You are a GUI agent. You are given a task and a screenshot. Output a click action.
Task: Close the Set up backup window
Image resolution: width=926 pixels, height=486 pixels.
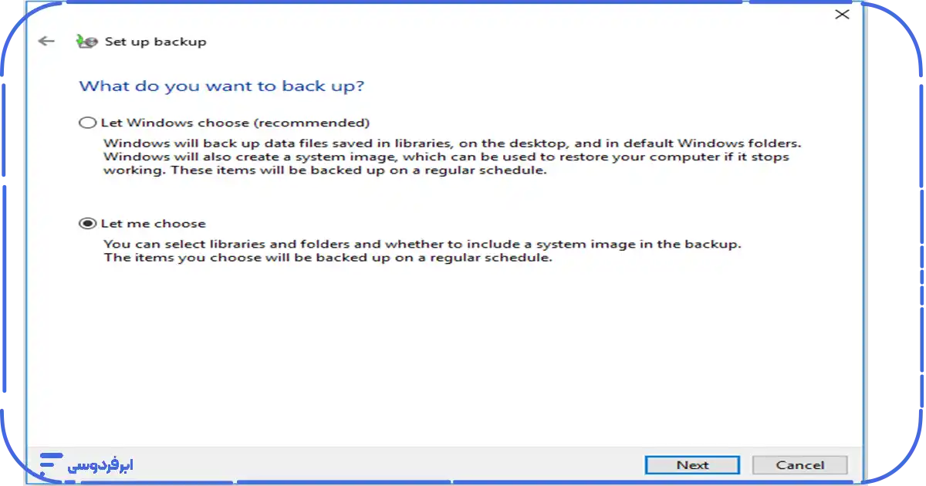click(x=842, y=14)
